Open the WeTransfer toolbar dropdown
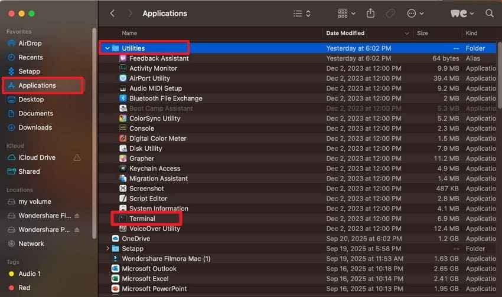 click(x=462, y=14)
